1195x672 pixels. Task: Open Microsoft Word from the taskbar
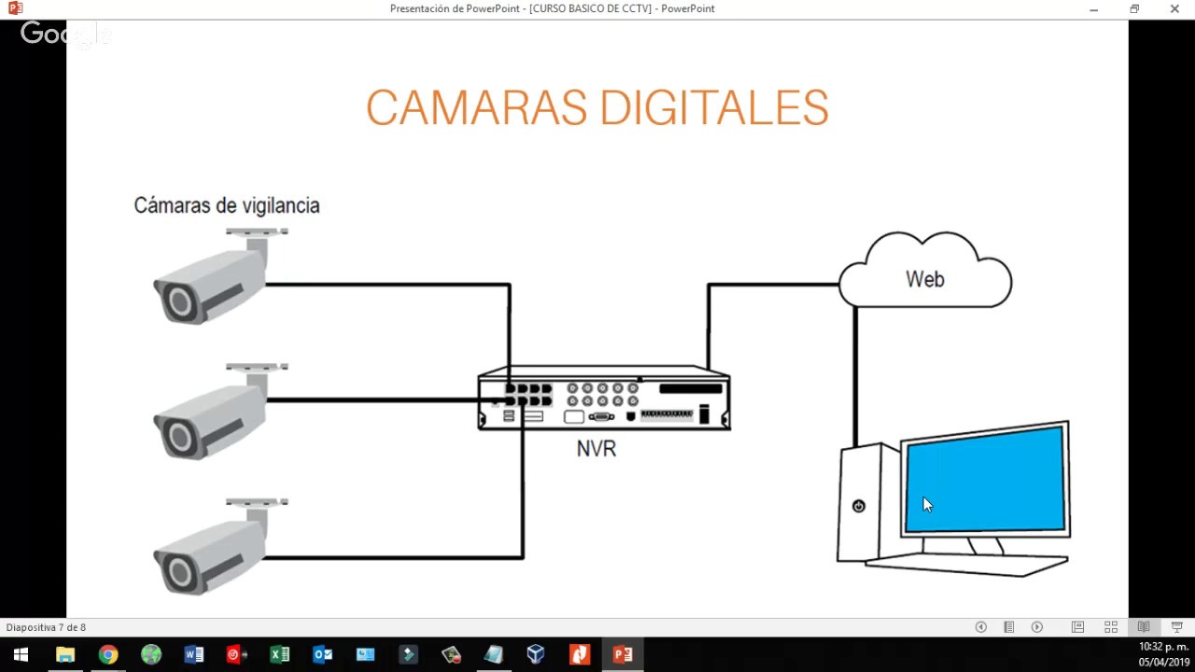point(193,654)
